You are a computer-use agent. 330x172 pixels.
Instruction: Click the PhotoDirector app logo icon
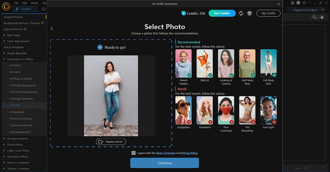coord(6,7)
